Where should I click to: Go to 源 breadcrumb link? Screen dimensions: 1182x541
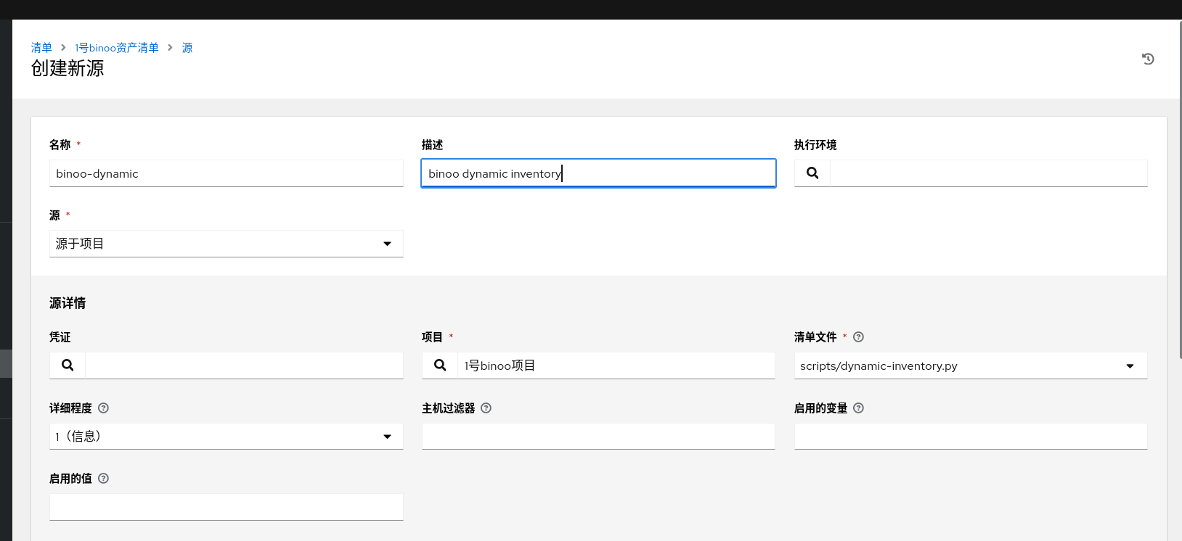coord(187,47)
